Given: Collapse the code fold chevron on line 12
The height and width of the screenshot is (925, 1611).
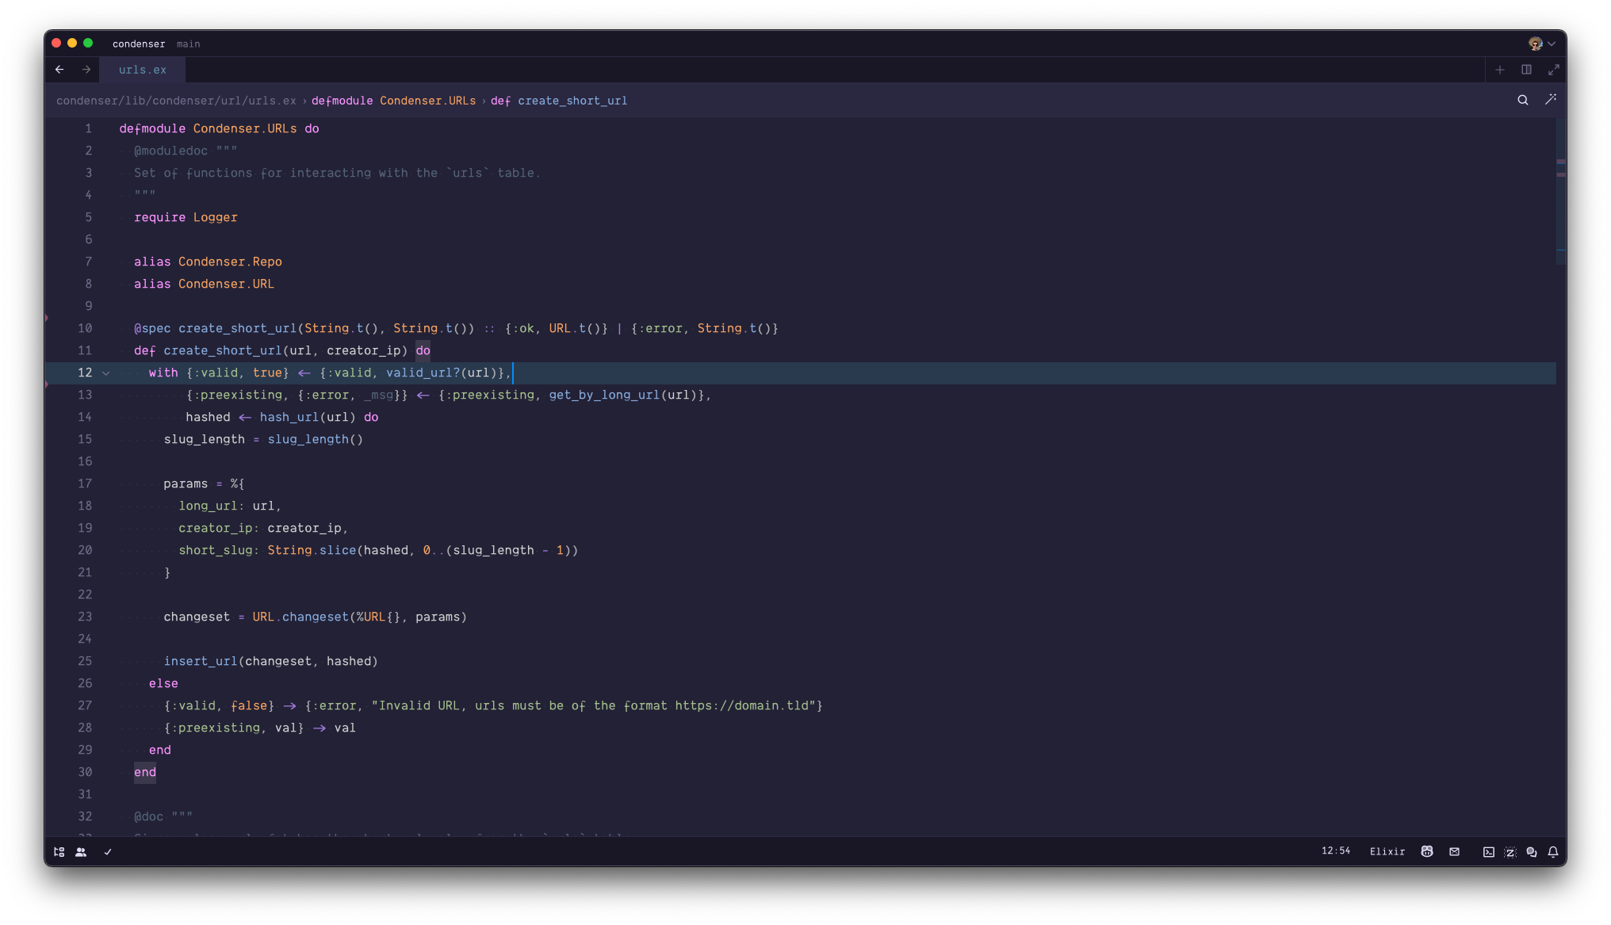Looking at the screenshot, I should click(x=106, y=373).
